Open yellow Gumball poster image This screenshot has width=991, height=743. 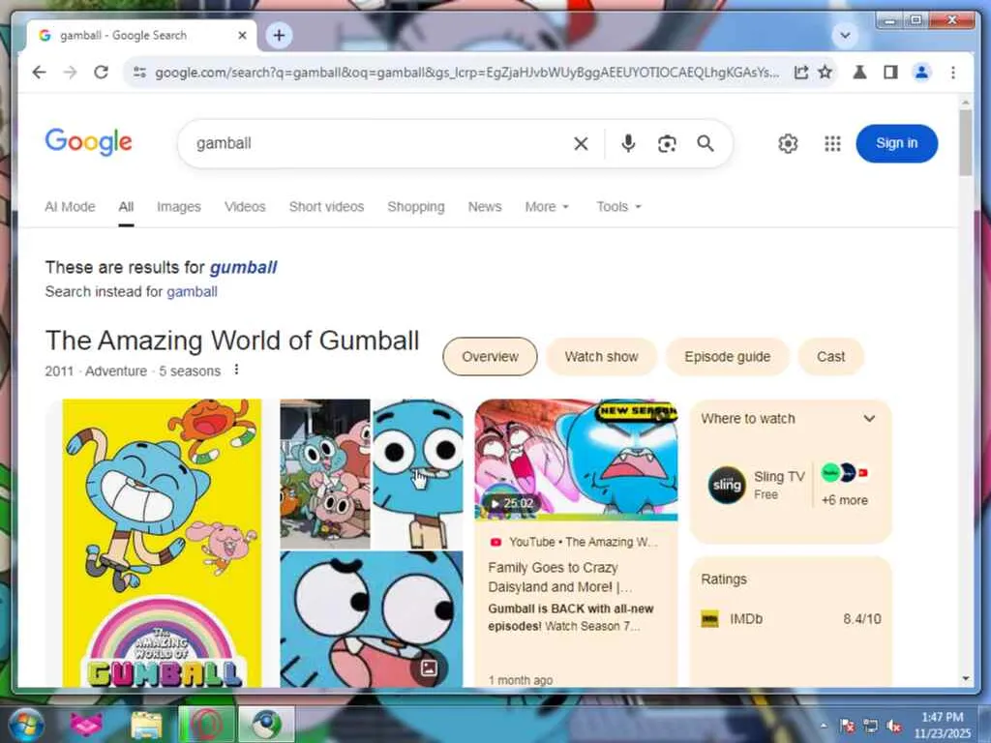[162, 543]
